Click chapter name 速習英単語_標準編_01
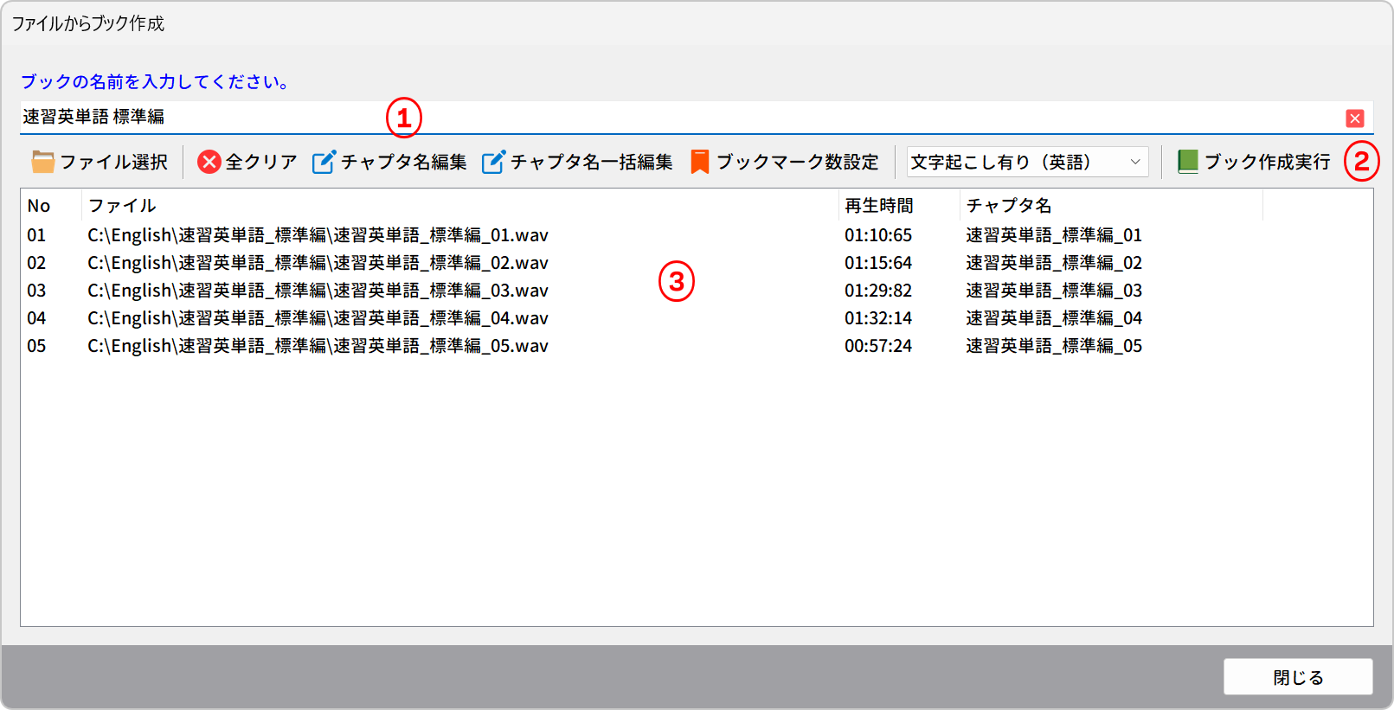The image size is (1394, 710). pos(1054,235)
